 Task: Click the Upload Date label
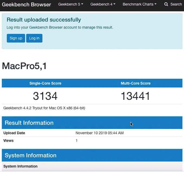(14, 133)
